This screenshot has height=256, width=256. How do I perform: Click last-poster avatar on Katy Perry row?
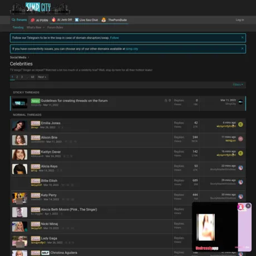point(240,196)
